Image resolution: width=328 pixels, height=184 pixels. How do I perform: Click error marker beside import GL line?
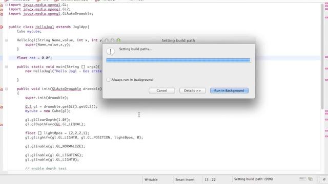click(x=2, y=5)
